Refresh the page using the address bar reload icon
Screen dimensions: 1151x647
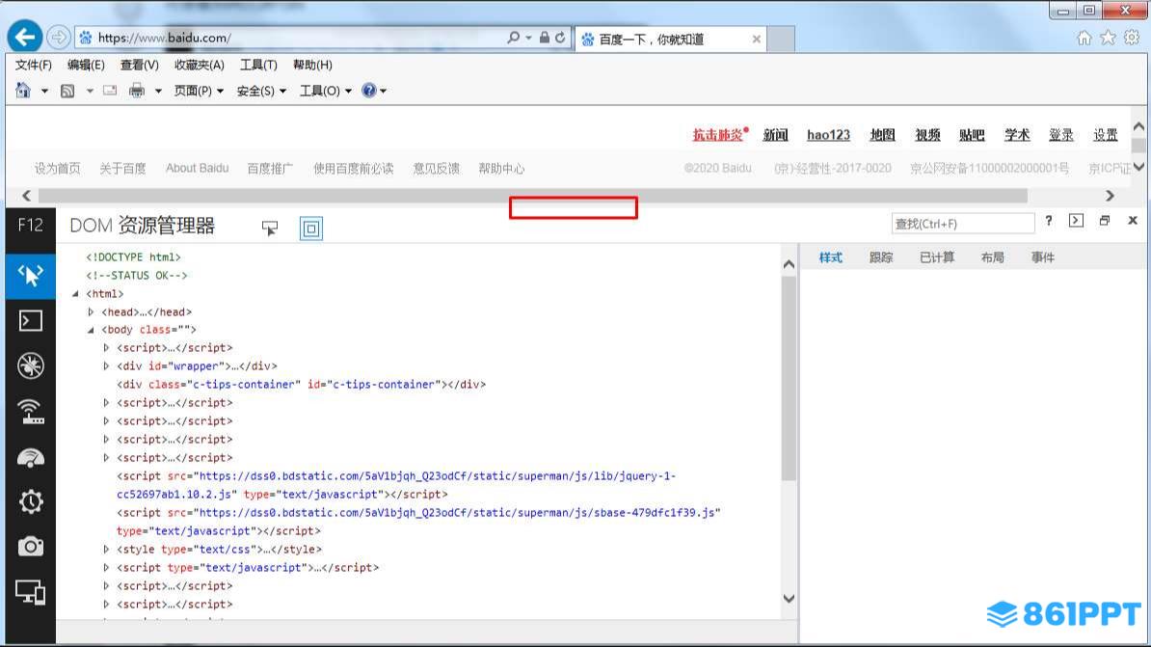[560, 38]
